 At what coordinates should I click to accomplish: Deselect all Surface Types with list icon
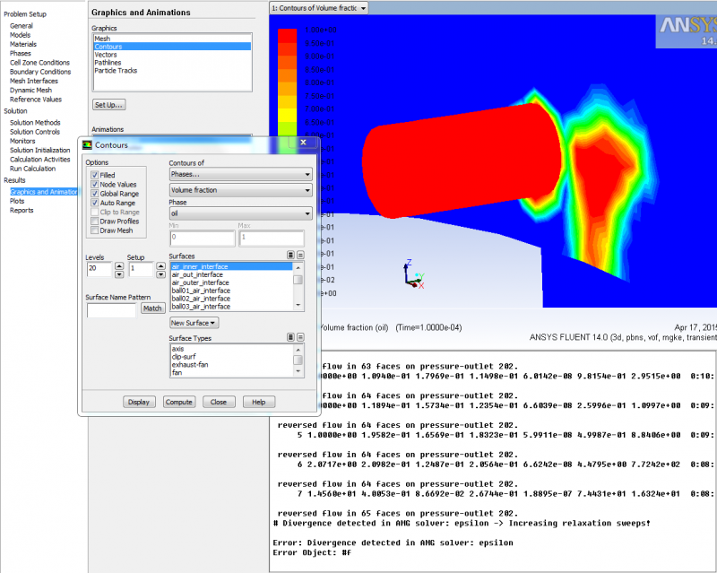300,337
